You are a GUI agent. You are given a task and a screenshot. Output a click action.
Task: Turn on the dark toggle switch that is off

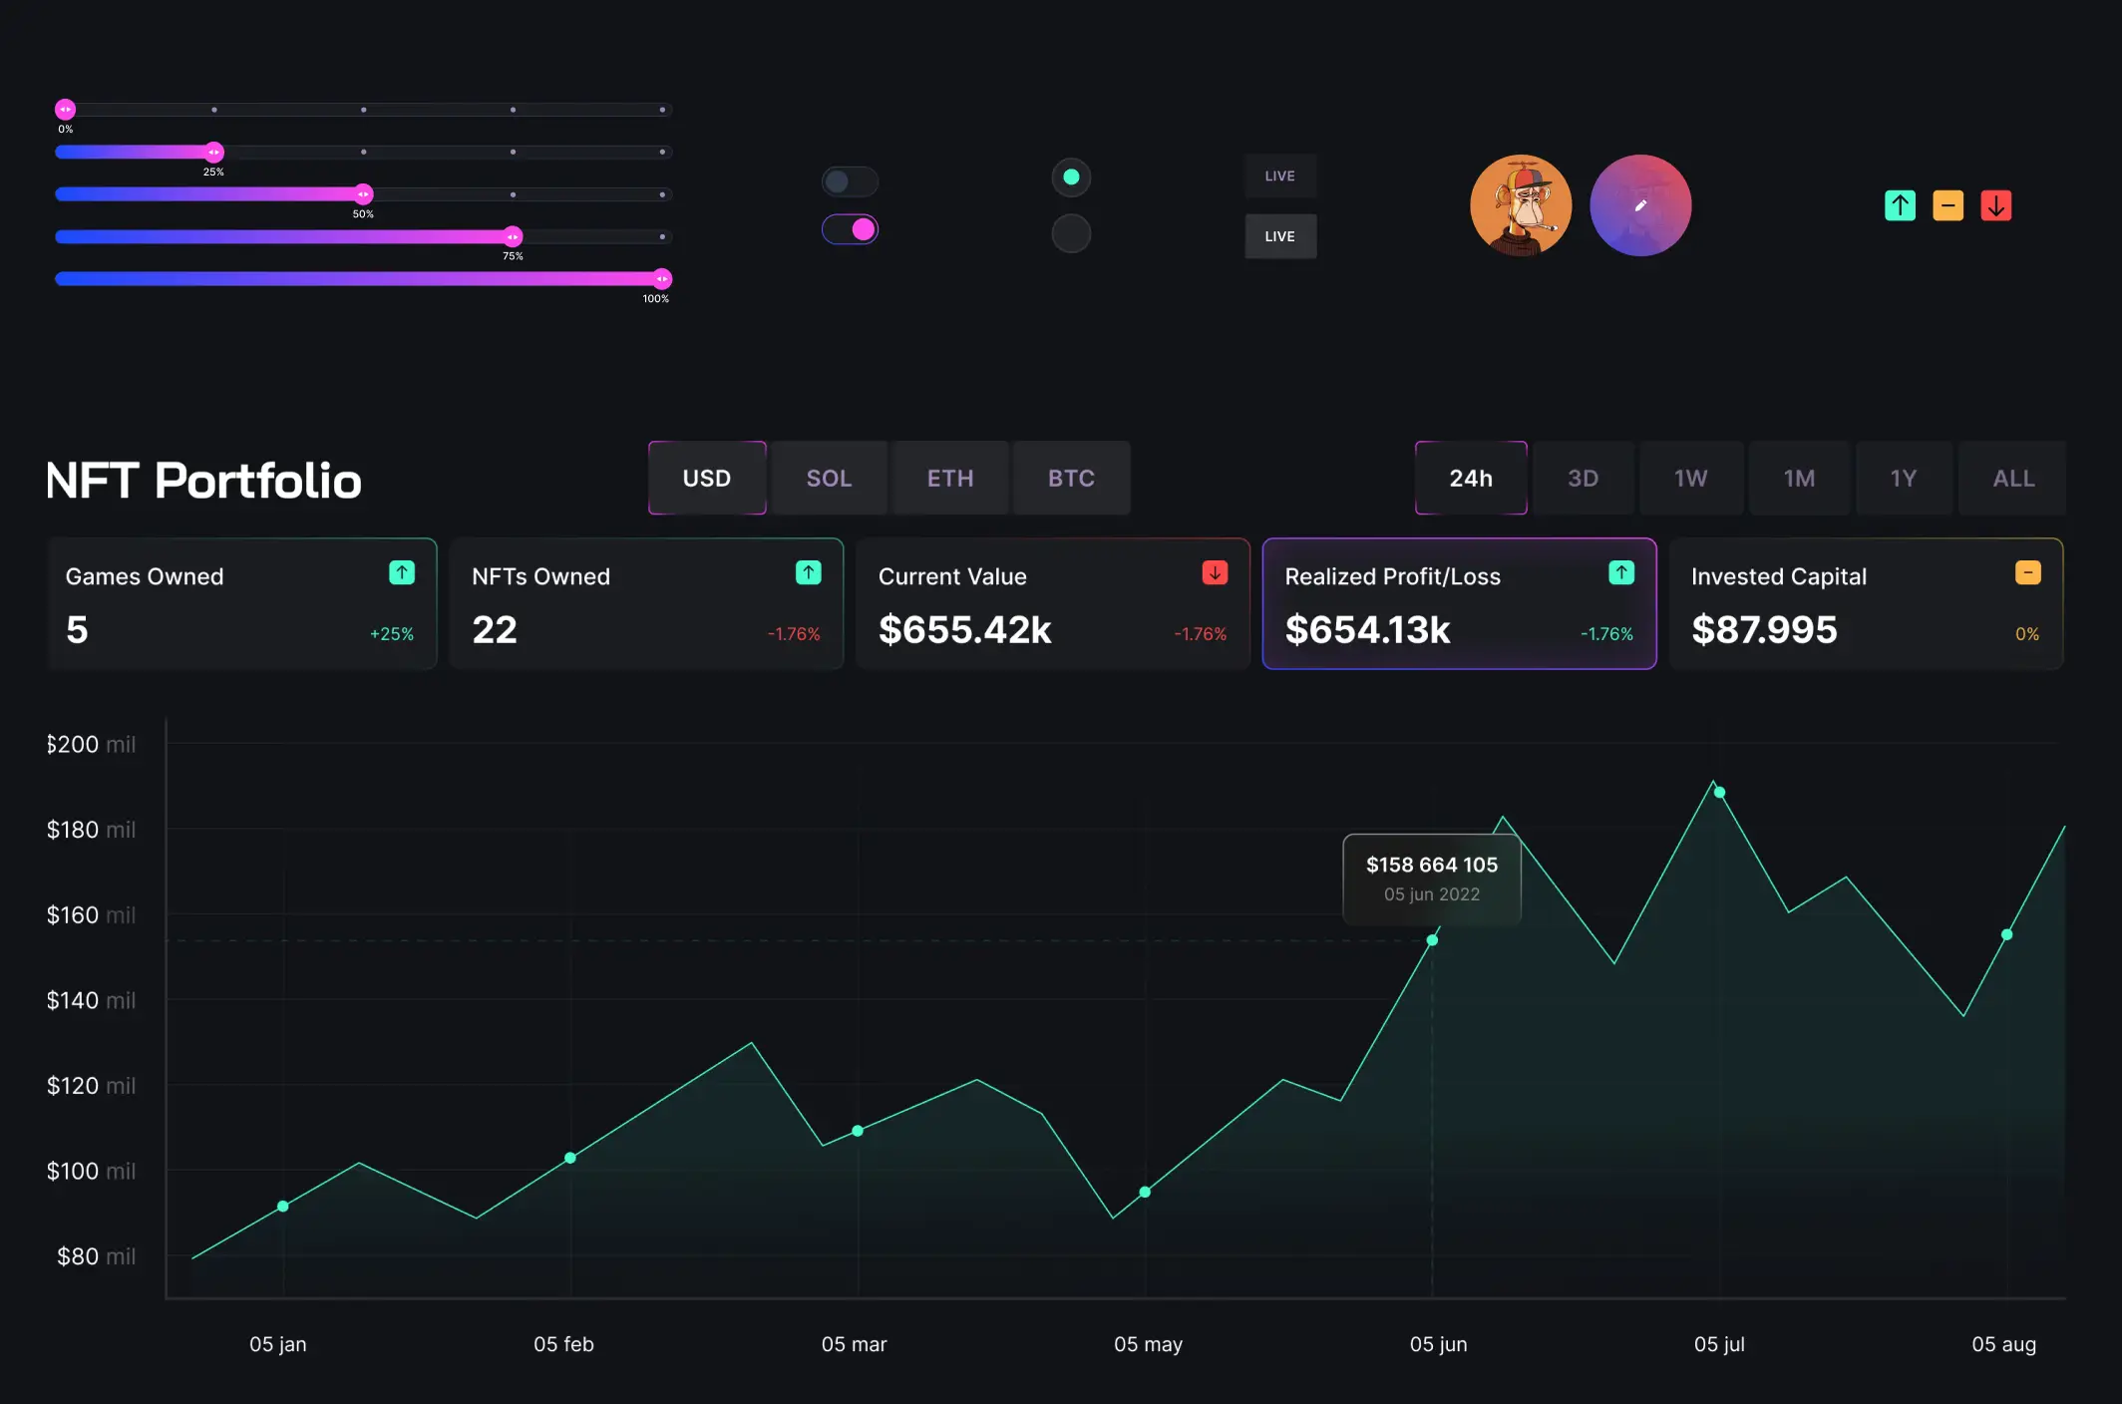[x=850, y=181]
